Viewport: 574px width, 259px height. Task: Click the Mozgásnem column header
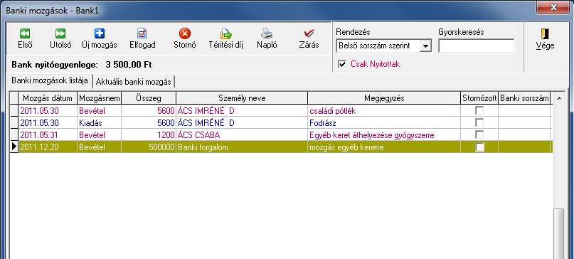(x=99, y=97)
